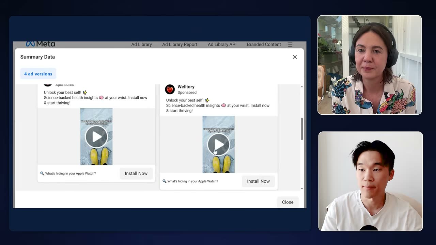Click right ad's What's hiding in your Apple Watch text
Image resolution: width=436 pixels, height=245 pixels.
coord(193,181)
